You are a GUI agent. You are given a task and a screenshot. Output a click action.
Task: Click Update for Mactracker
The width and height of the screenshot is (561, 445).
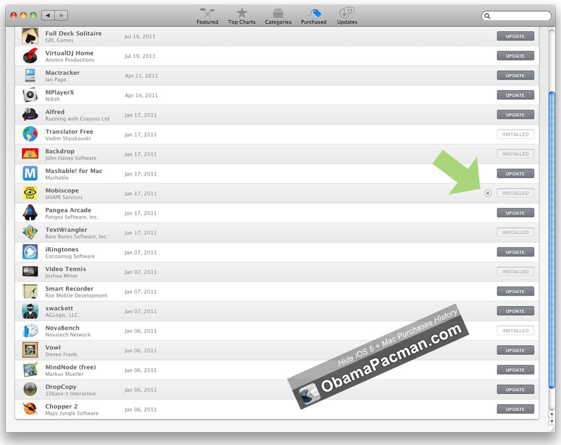coord(515,76)
